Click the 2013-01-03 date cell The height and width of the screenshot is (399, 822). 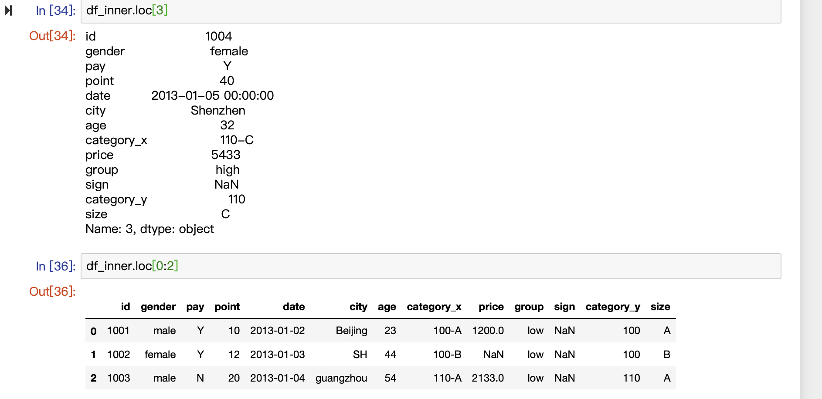277,355
